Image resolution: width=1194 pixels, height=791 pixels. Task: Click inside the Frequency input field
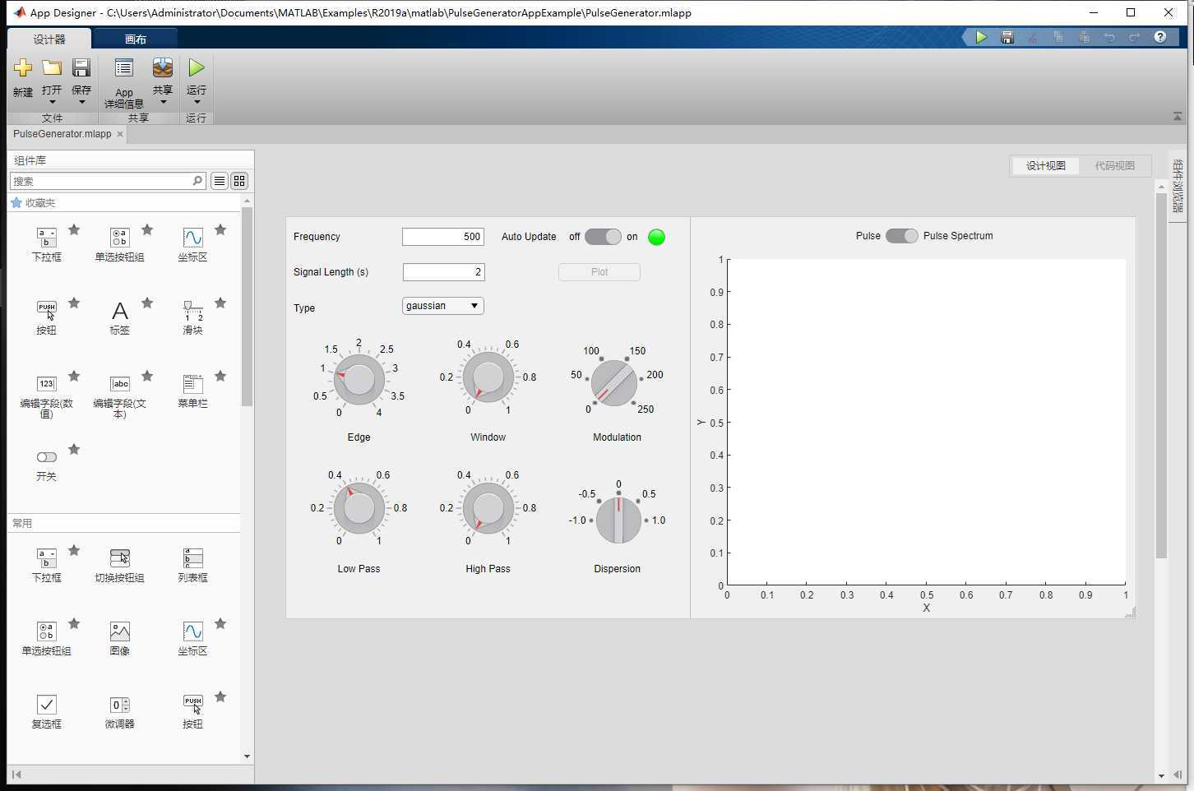coord(442,236)
